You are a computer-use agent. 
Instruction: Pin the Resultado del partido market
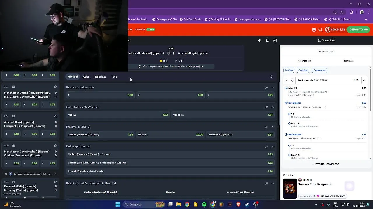[x=267, y=87]
